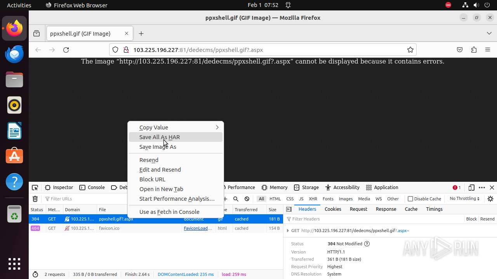Choose Save Image As from context menu

coord(176,147)
